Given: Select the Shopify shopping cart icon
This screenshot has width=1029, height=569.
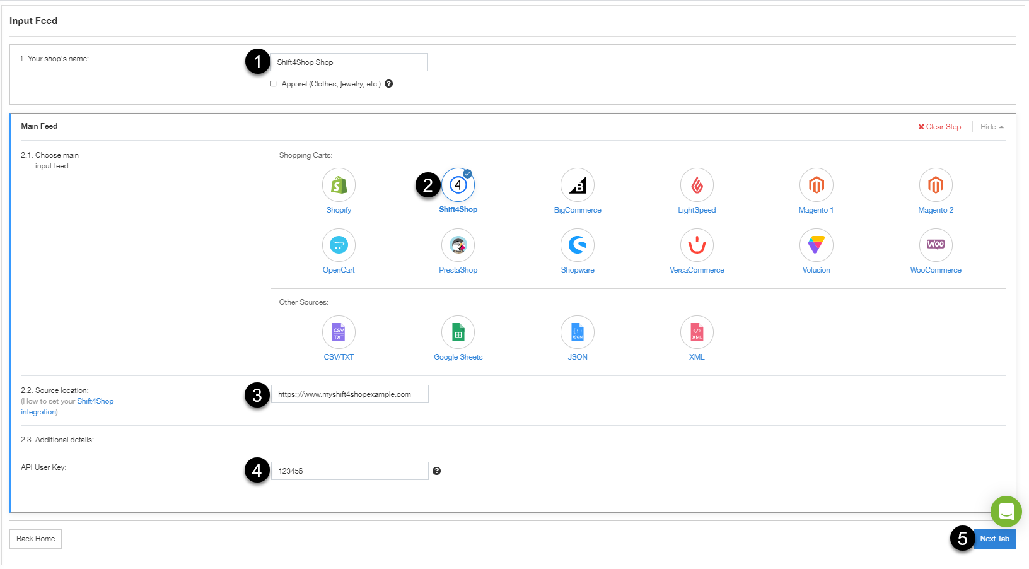Looking at the screenshot, I should tap(339, 185).
